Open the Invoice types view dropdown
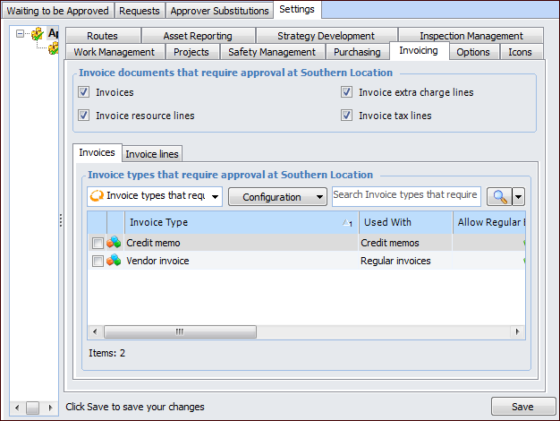The image size is (560, 421). [154, 197]
